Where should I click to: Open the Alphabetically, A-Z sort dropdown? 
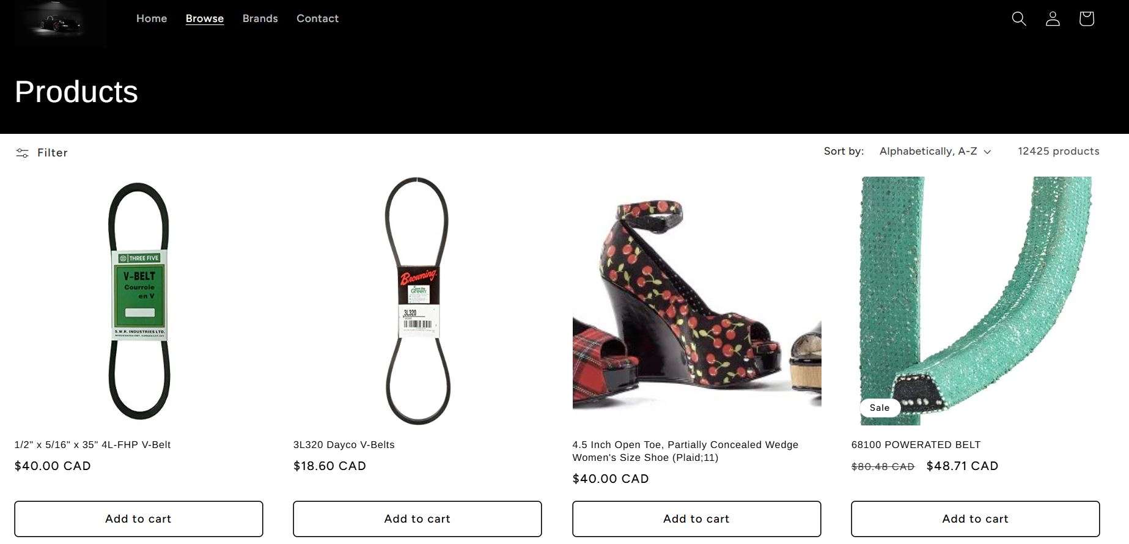(935, 152)
